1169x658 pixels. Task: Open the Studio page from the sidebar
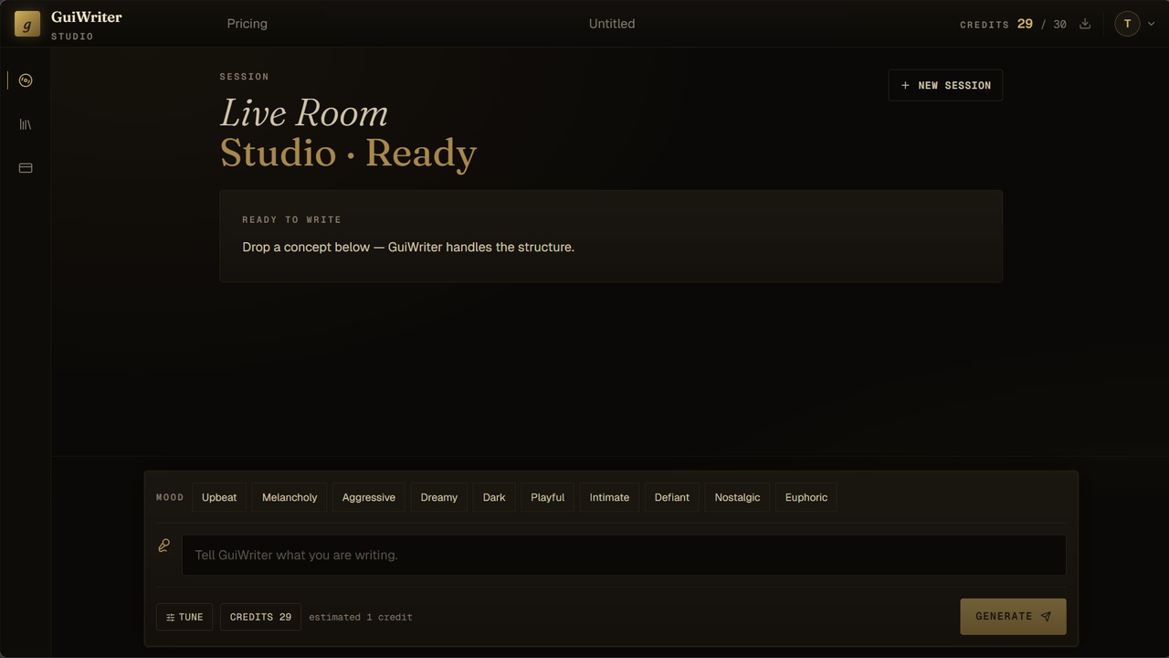point(26,80)
